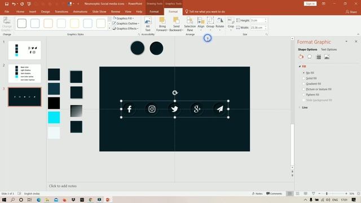
Task: Select the Twitter bird icon on slide
Action: 174,109
